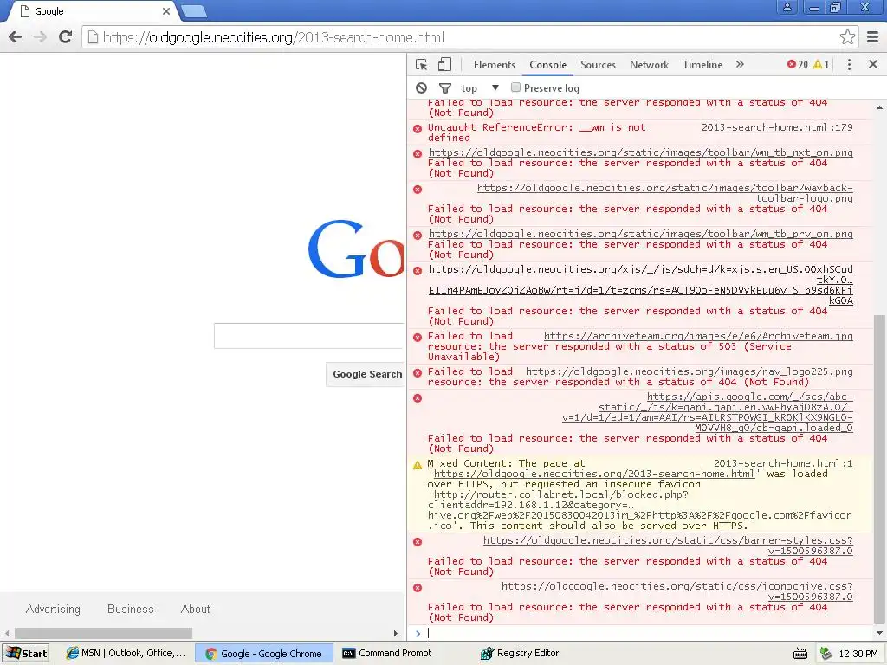Open the Chrome hamburger menu
Image resolution: width=887 pixels, height=665 pixels.
[873, 37]
